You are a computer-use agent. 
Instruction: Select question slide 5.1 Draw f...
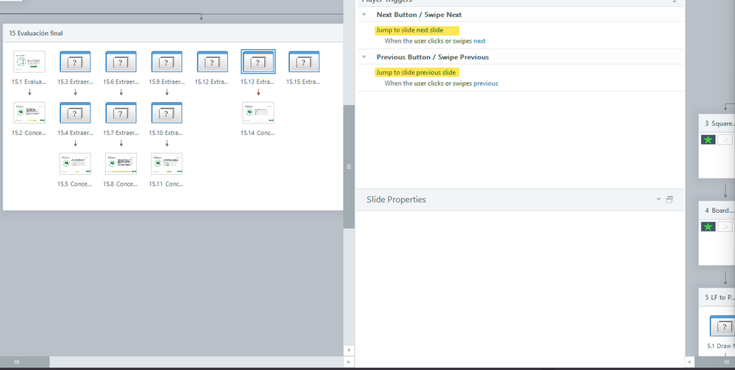point(722,326)
